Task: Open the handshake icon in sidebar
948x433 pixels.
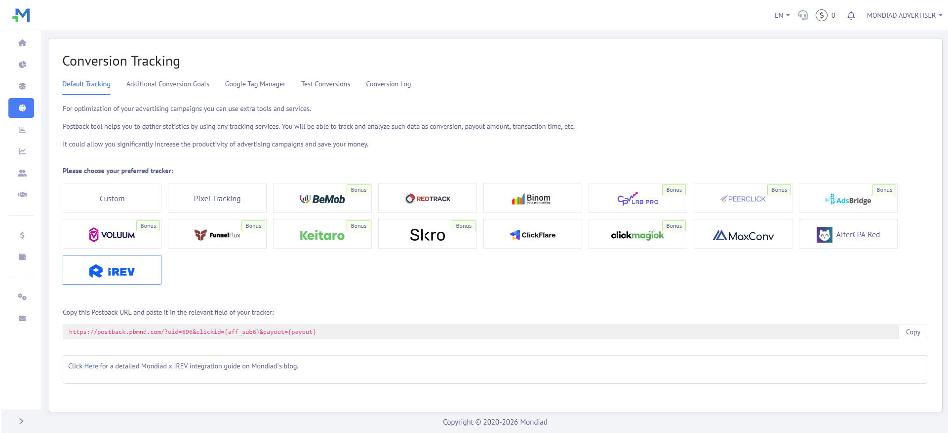Action: coord(22,195)
